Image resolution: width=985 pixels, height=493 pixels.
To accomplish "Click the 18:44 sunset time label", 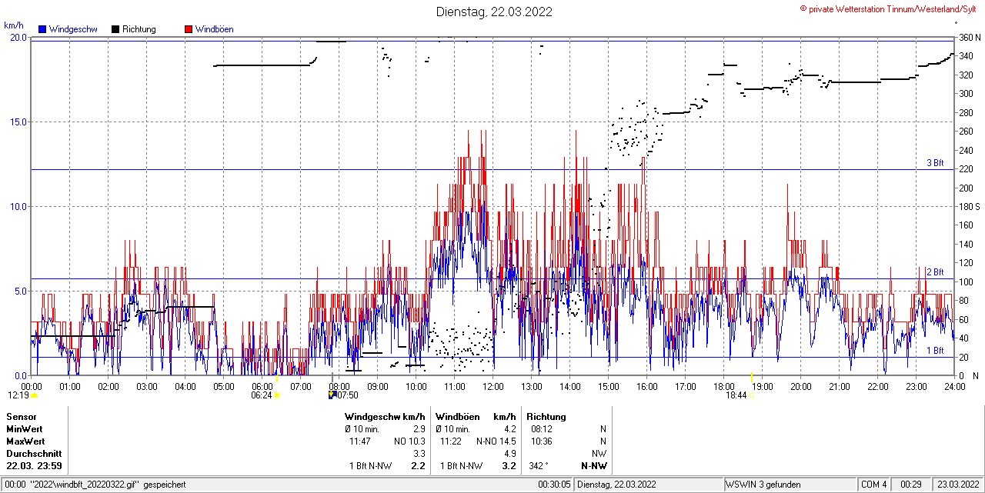I will click(x=736, y=395).
